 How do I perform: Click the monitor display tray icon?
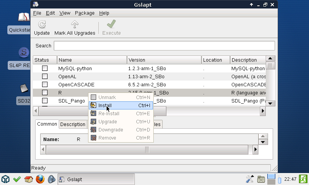pyautogui.click(x=271, y=179)
